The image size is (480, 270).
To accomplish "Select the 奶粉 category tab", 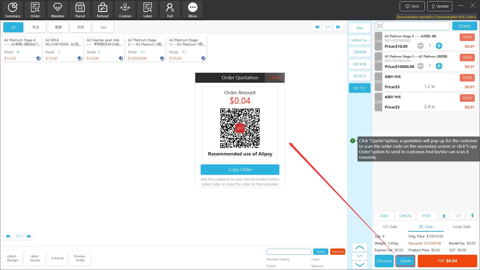I will coord(80,27).
